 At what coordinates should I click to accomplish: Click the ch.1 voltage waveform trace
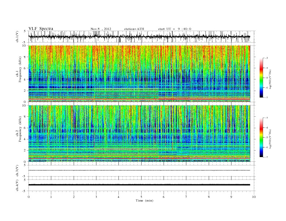139,36
